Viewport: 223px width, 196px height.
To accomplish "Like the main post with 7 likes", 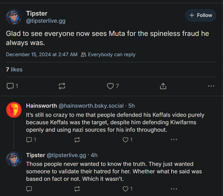I will pos(110,86).
